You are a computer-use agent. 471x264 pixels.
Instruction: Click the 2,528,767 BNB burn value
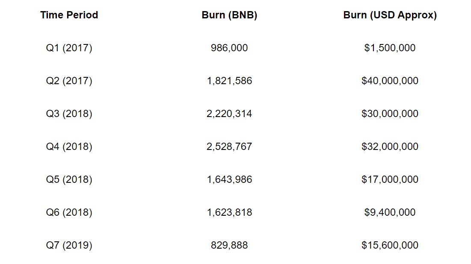[229, 147]
